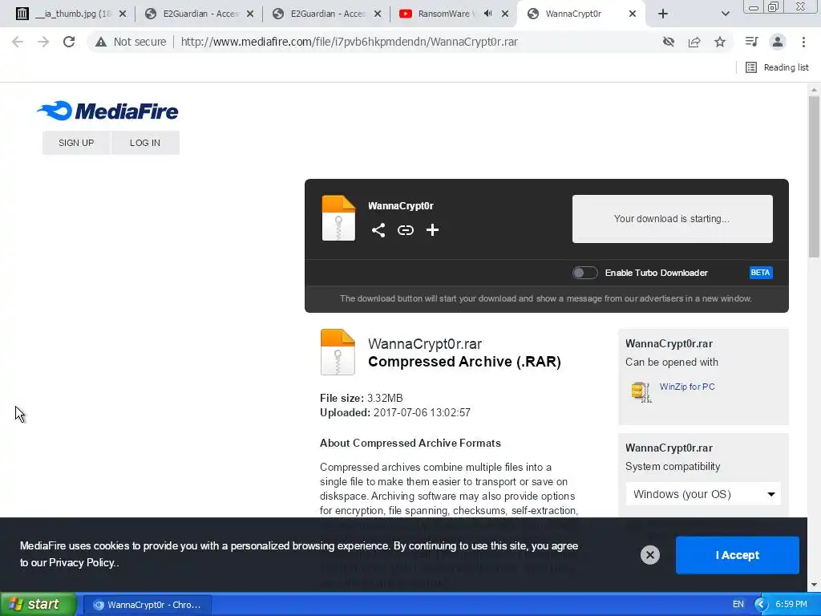The image size is (821, 616).
Task: Click the Uploaded 2017-07-06 13:02:57 text
Action: point(395,413)
